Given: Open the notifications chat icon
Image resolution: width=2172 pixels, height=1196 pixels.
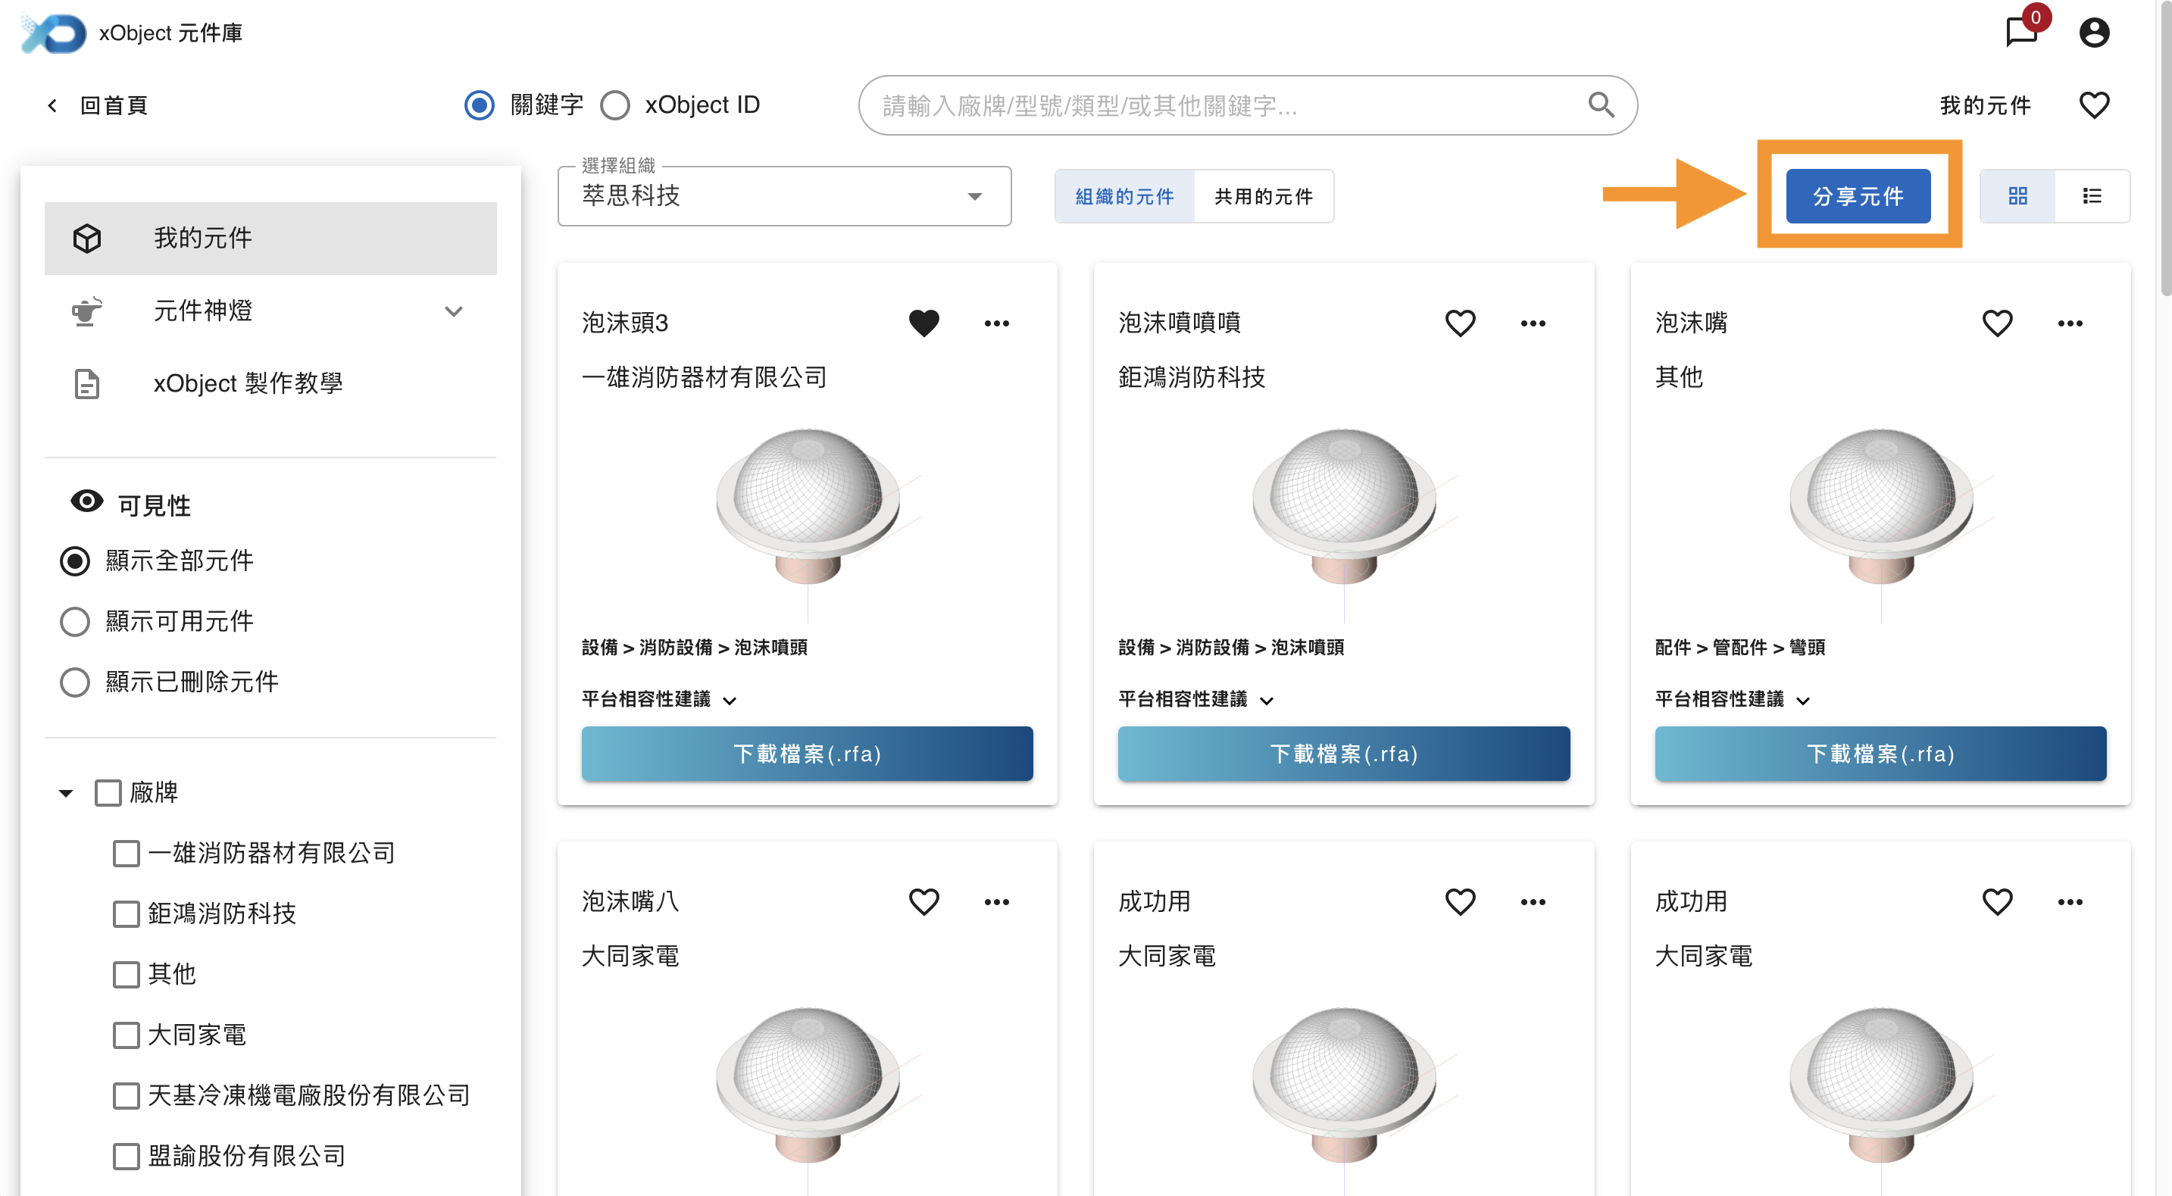Looking at the screenshot, I should click(x=2020, y=34).
